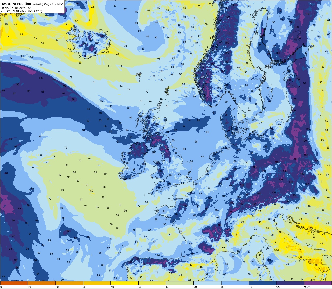332x289 pixels.
Task: Click the '20' legend tick label
Action: point(57,287)
